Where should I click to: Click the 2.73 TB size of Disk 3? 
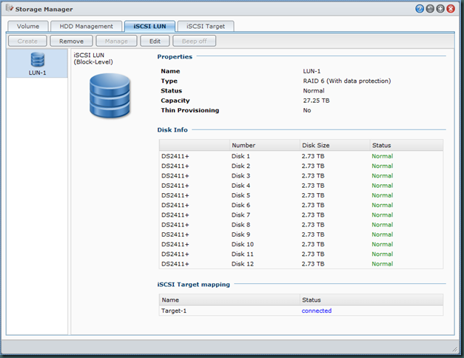pyautogui.click(x=313, y=176)
